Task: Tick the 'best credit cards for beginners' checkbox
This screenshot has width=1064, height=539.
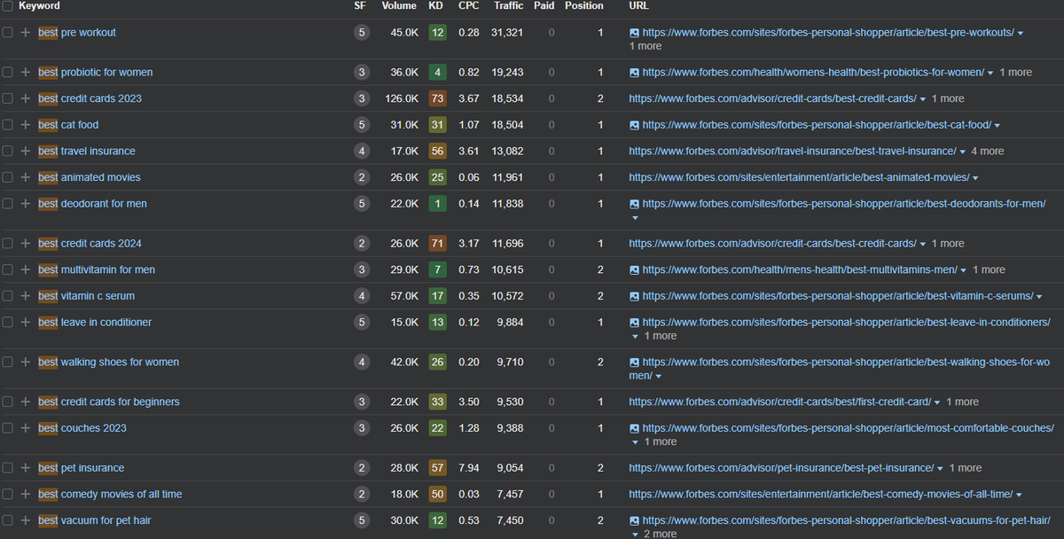Action: click(7, 402)
